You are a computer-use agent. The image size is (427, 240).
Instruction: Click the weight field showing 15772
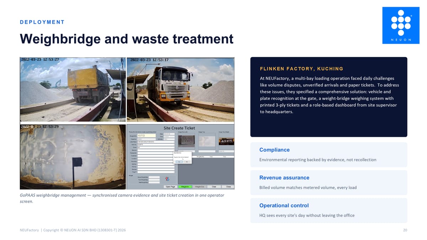pyautogui.click(x=147, y=135)
